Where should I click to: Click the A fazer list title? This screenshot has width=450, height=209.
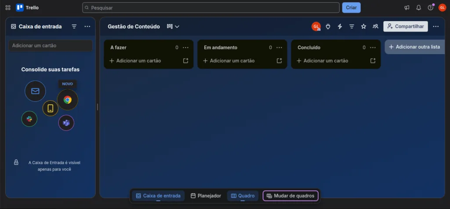118,48
